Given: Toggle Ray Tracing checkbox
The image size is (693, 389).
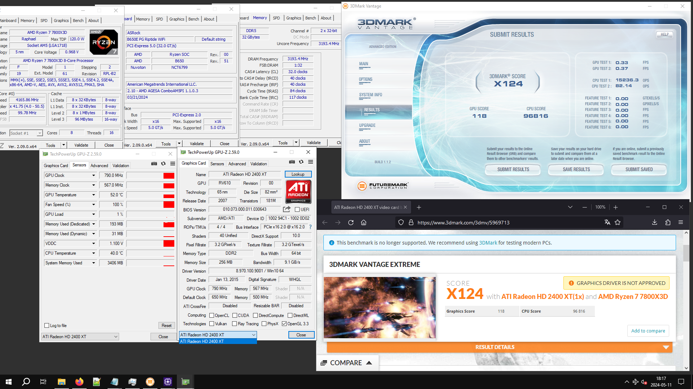Looking at the screenshot, I should (234, 324).
